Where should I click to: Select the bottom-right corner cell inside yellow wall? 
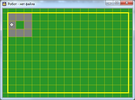[124, 89]
